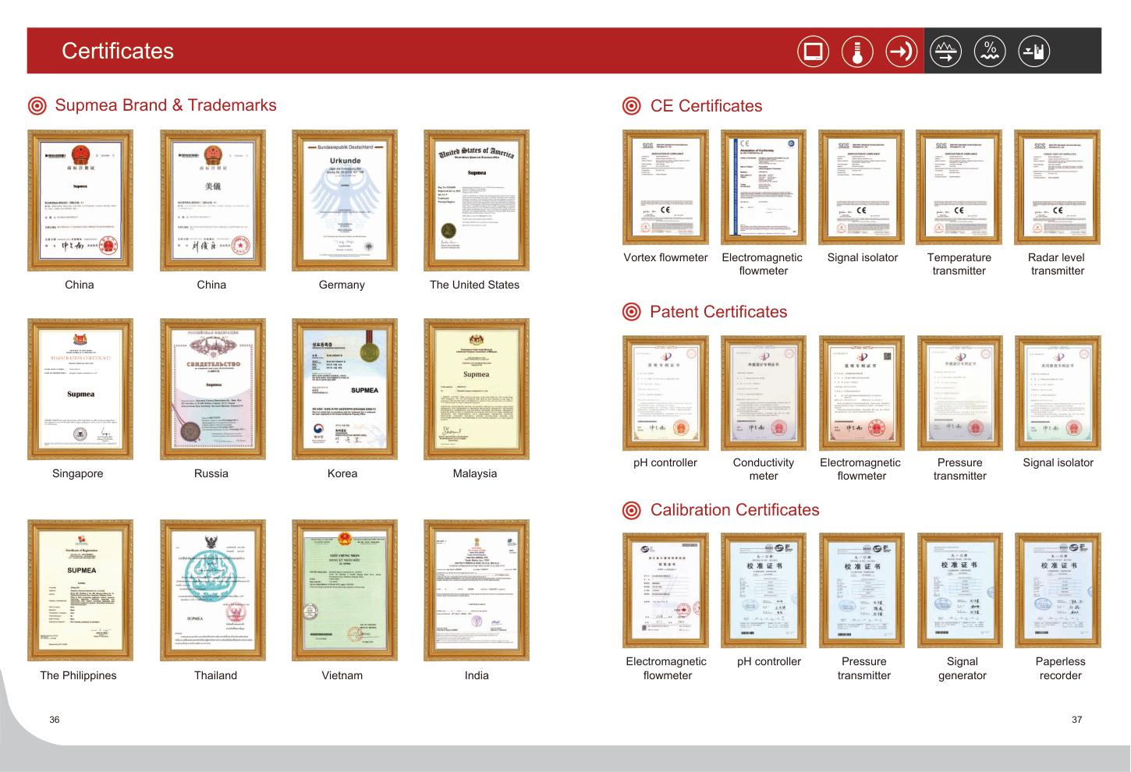Image resolution: width=1131 pixels, height=772 pixels.
Task: Click target icon beside Supmea Brand & Trademarks
Action: (37, 105)
